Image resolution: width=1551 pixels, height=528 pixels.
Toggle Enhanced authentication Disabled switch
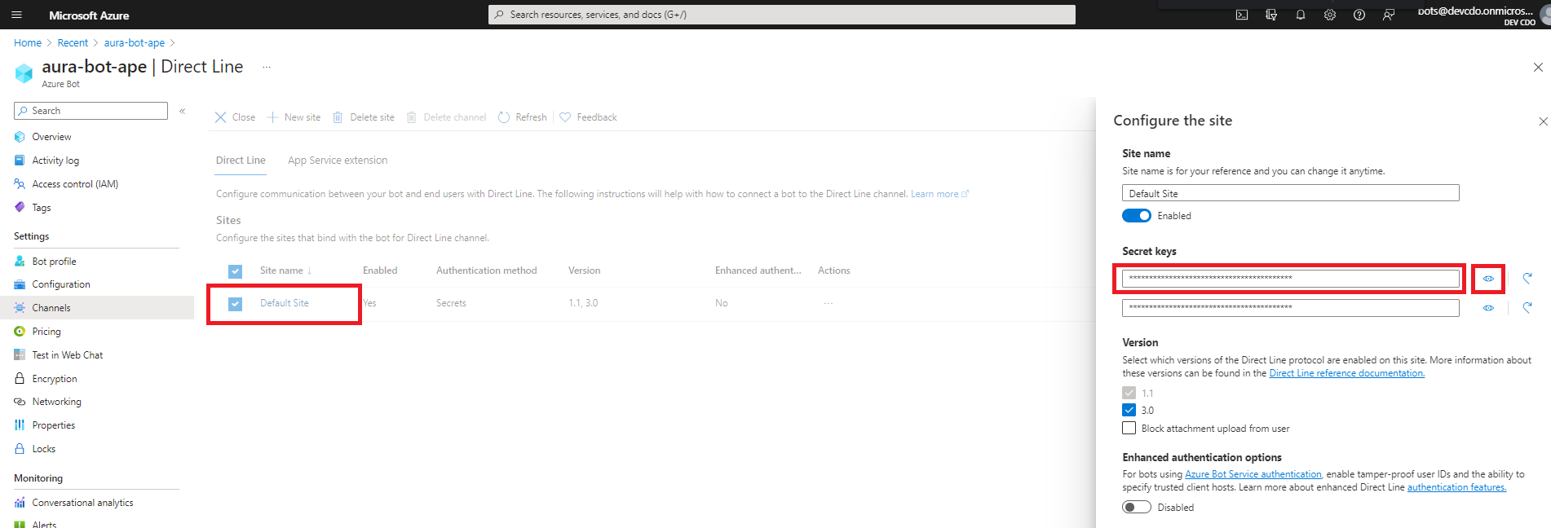pos(1137,507)
